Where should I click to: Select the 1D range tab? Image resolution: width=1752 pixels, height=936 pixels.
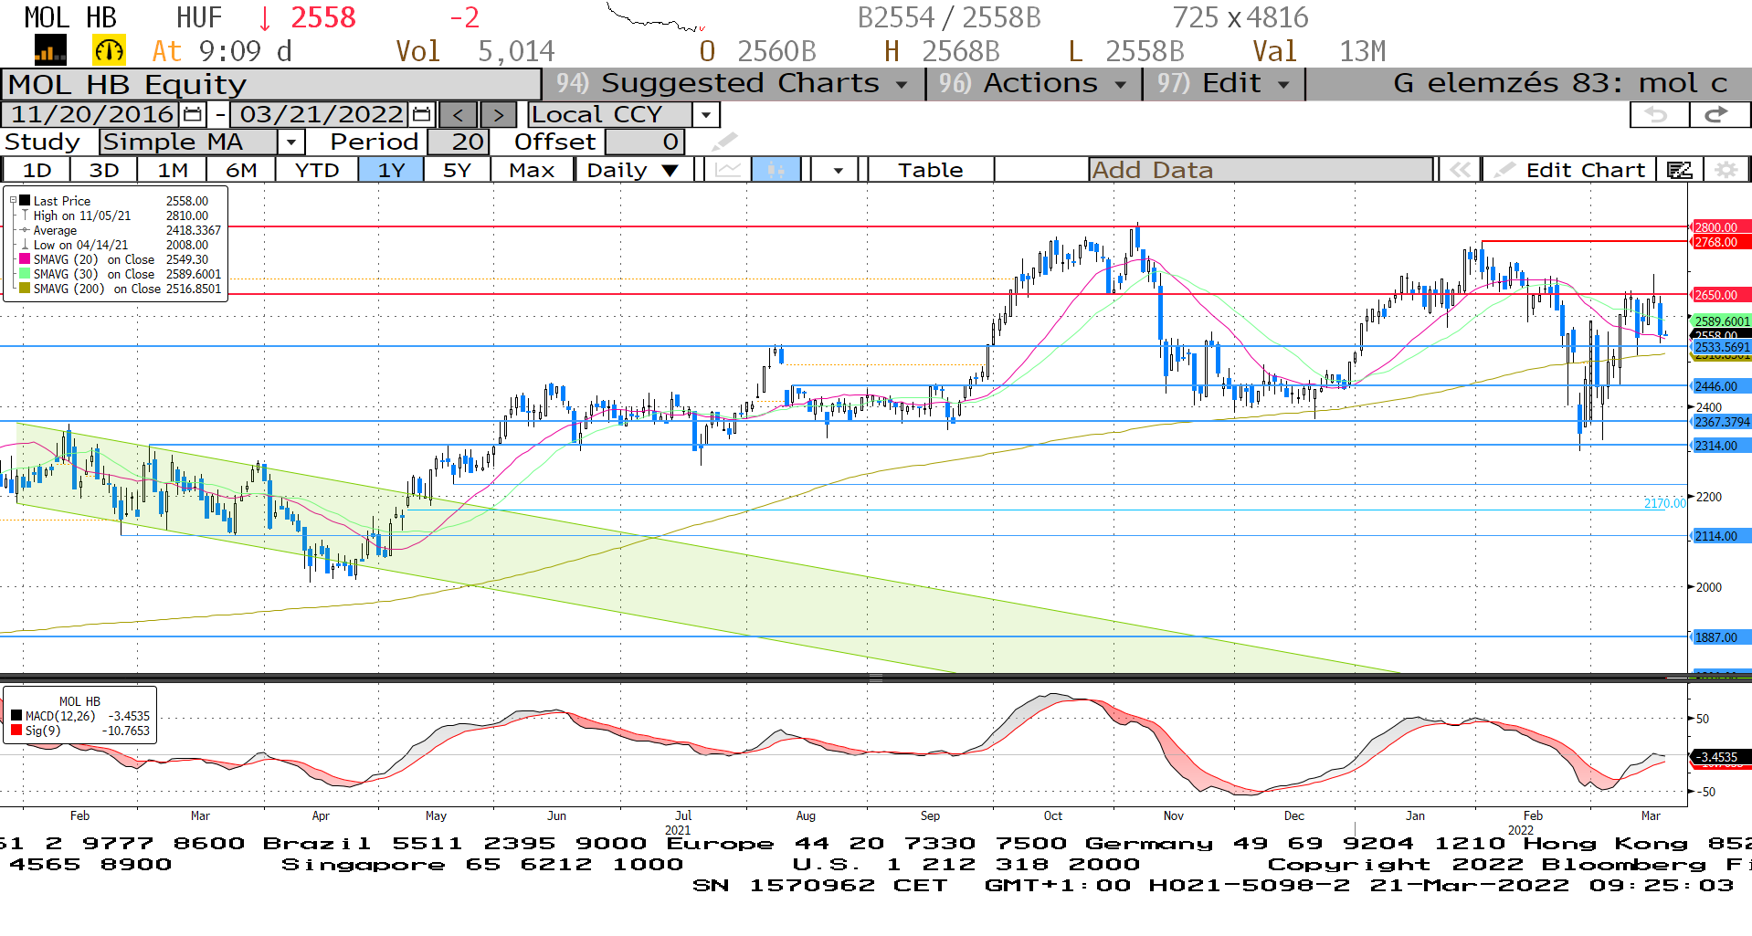pyautogui.click(x=37, y=170)
